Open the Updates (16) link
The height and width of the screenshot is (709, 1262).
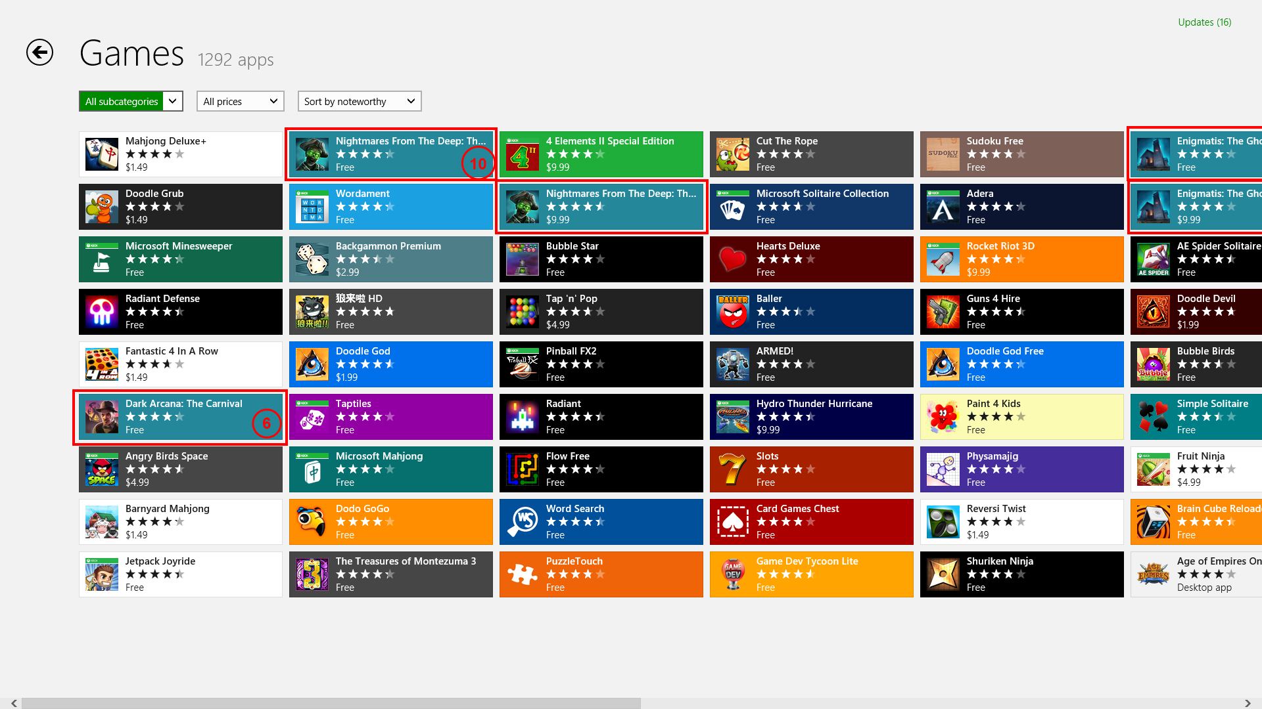(x=1204, y=22)
